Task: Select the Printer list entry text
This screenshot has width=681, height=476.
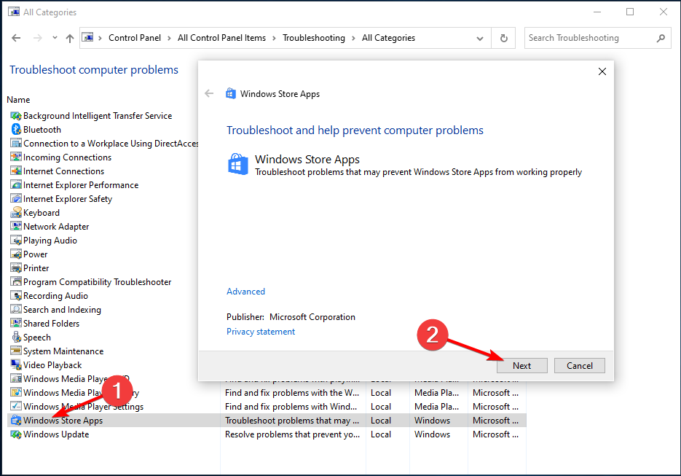Action: click(x=36, y=268)
